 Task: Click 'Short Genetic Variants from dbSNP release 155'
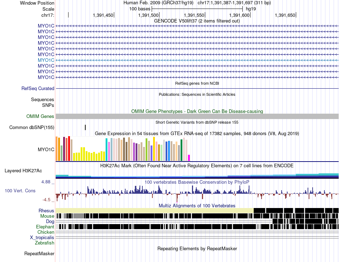[197, 122]
